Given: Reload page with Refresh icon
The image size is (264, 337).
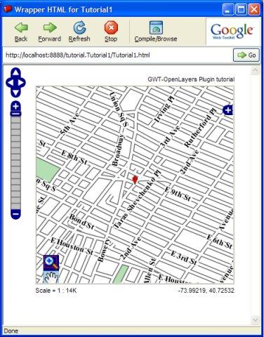Looking at the screenshot, I should click(79, 27).
